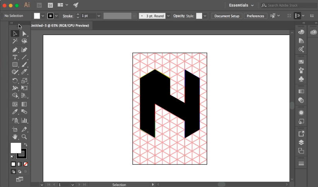Enable Draw Behind mode
This screenshot has width=318, height=187.
click(20, 172)
